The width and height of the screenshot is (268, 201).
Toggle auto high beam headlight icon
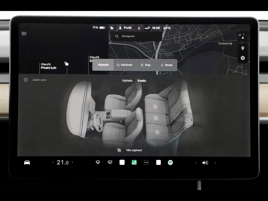coord(24,33)
